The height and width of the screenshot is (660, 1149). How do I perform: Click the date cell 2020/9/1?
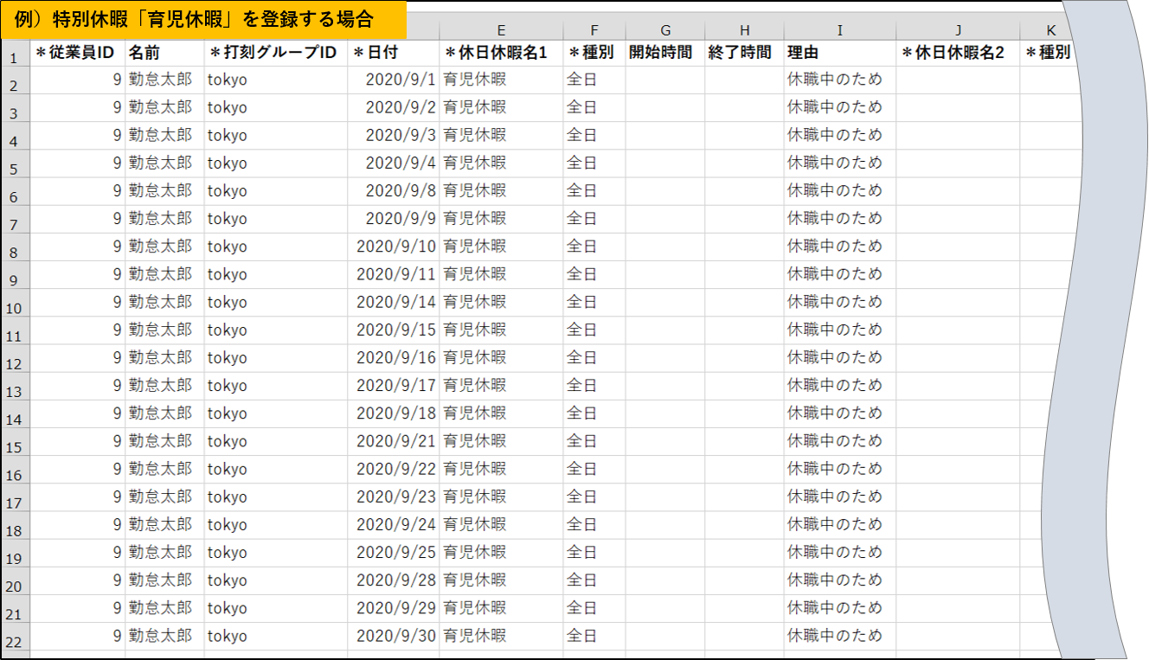394,80
